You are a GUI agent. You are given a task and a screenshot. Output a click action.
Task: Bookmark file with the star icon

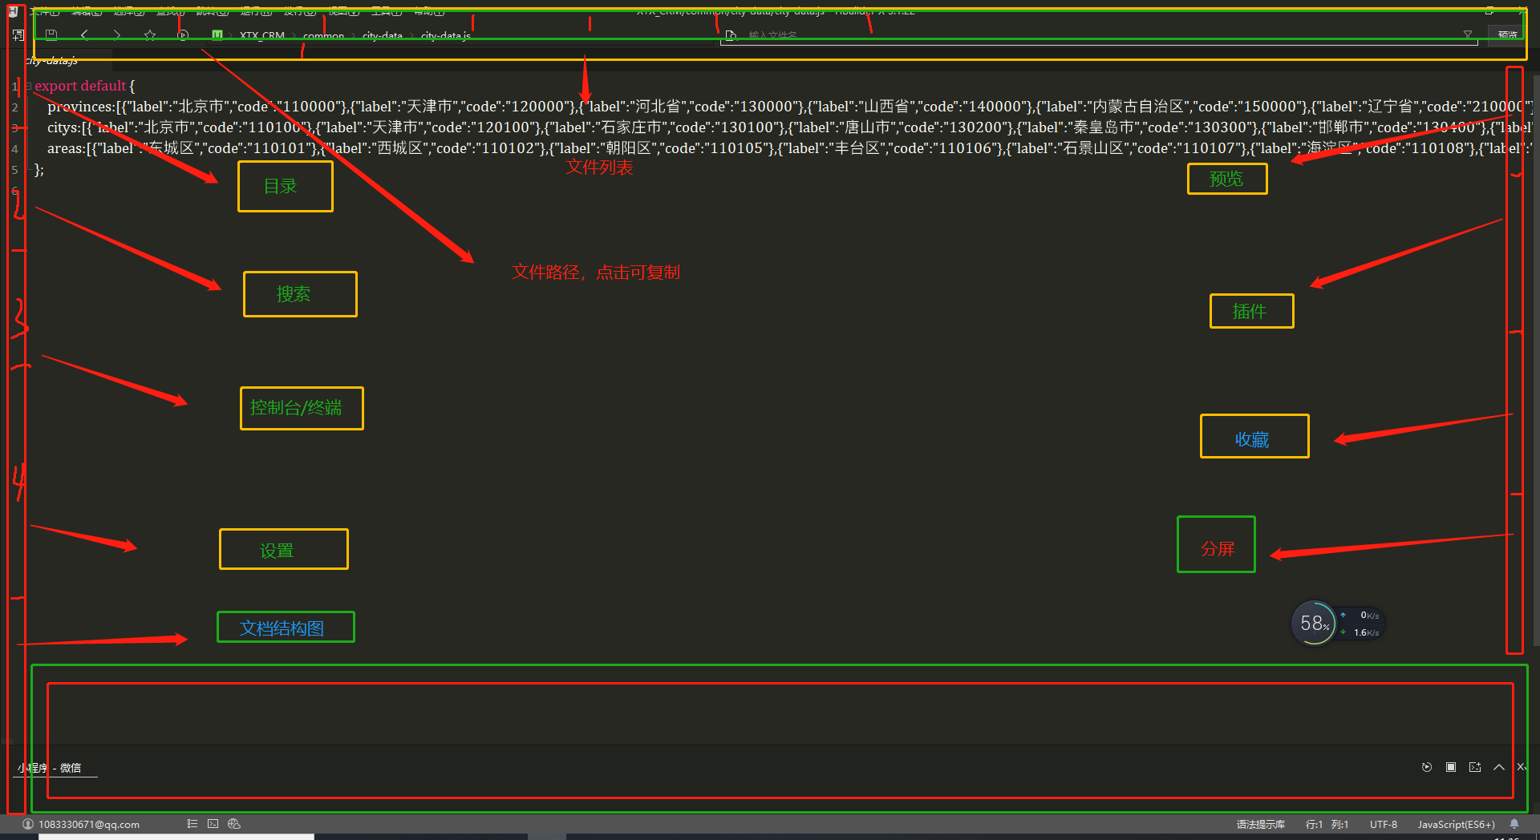pyautogui.click(x=150, y=35)
